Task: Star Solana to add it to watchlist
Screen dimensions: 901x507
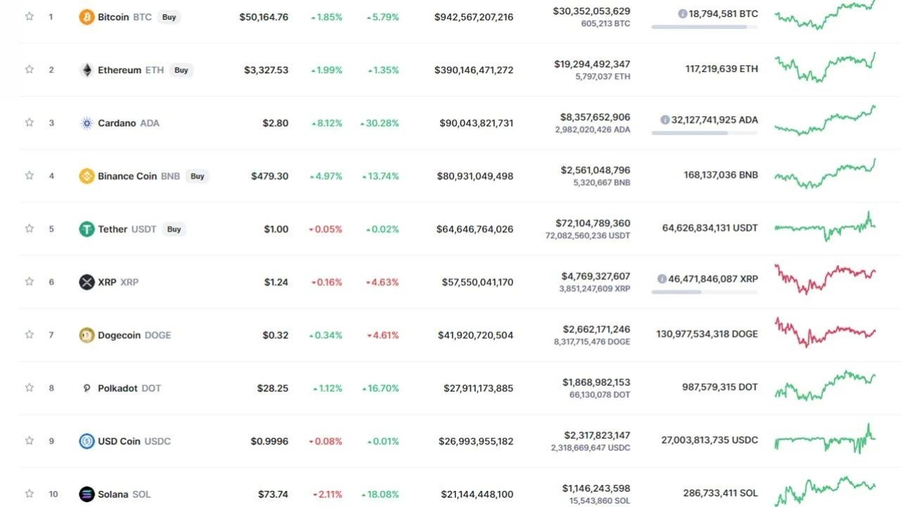Action: [29, 494]
